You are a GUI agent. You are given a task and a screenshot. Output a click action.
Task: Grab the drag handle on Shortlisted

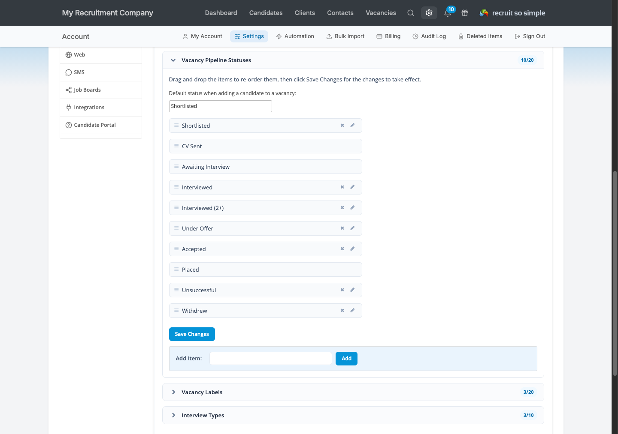point(176,126)
